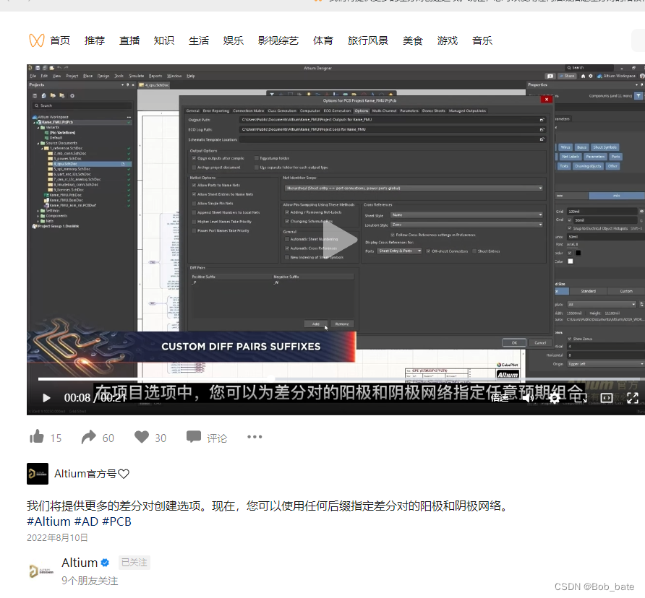Resume video with the control bar play button

coord(46,397)
